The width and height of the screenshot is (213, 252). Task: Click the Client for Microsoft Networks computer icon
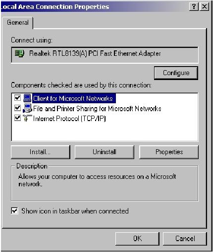[x=27, y=98]
